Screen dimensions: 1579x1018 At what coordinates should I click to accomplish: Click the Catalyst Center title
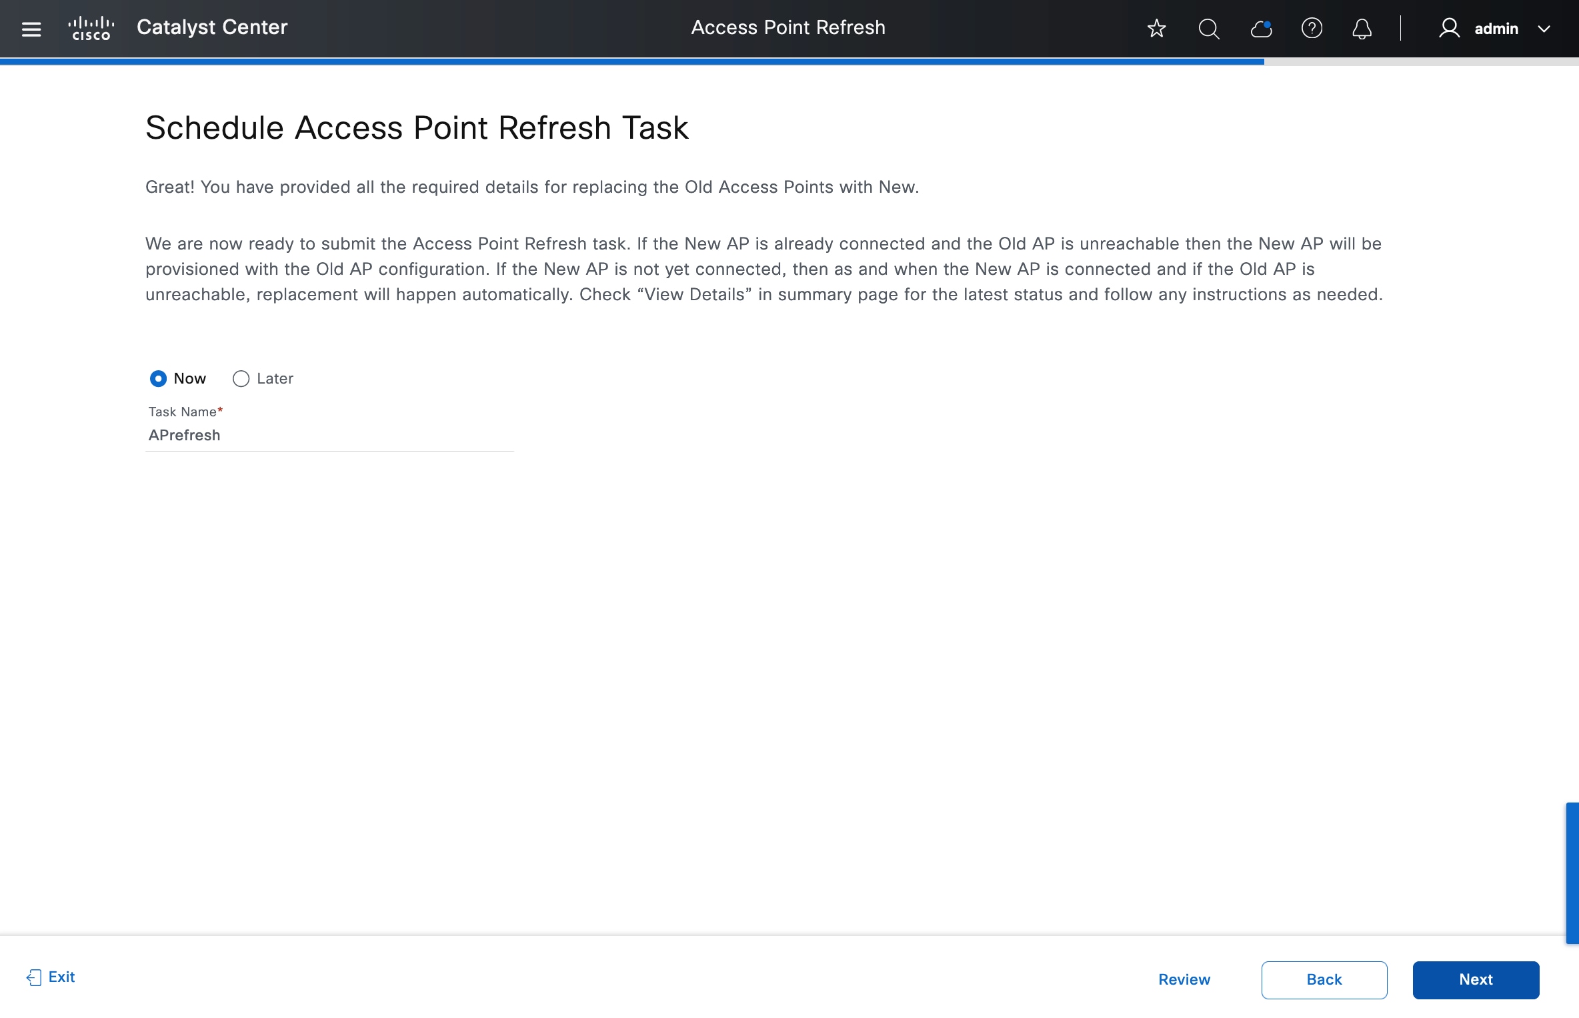click(212, 27)
